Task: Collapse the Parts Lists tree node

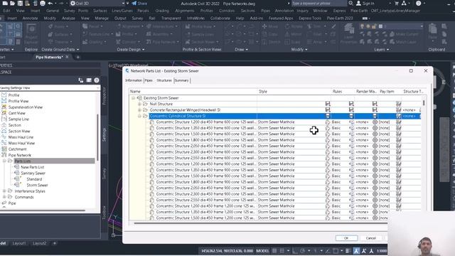Action: pyautogui.click(x=4, y=161)
